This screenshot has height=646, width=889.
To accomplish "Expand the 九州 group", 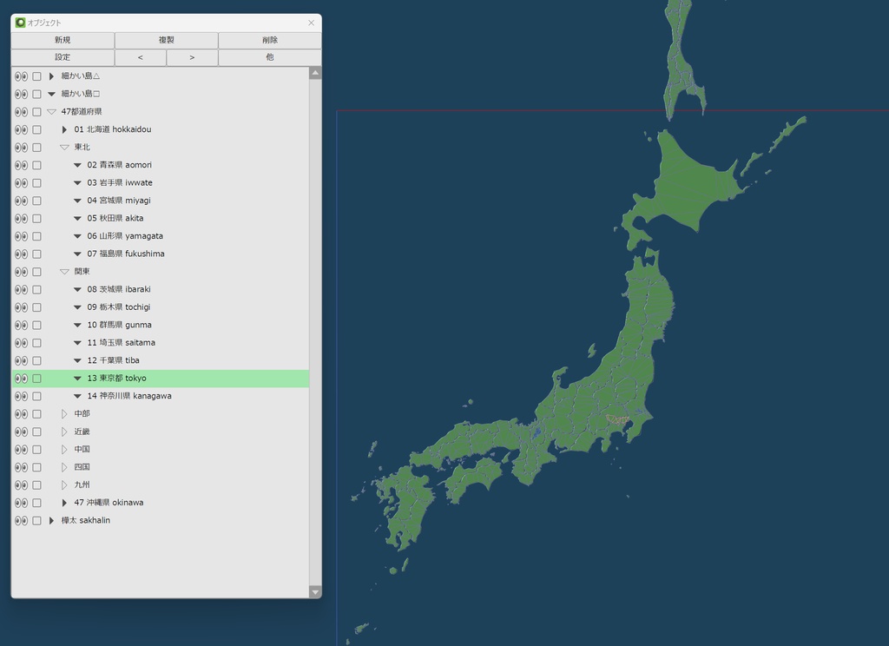I will (63, 484).
